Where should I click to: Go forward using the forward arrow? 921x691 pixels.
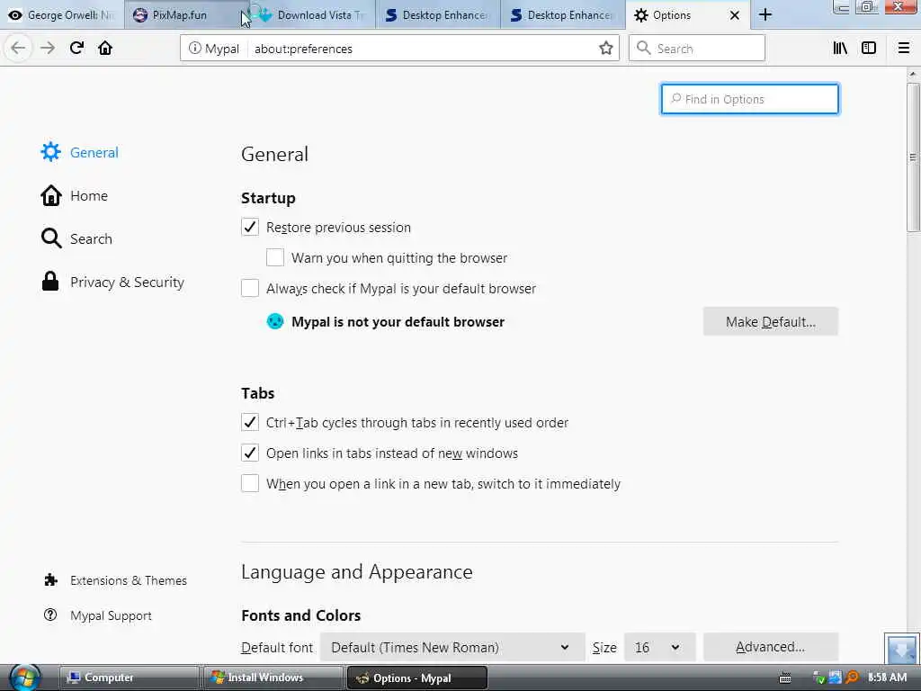coord(48,49)
